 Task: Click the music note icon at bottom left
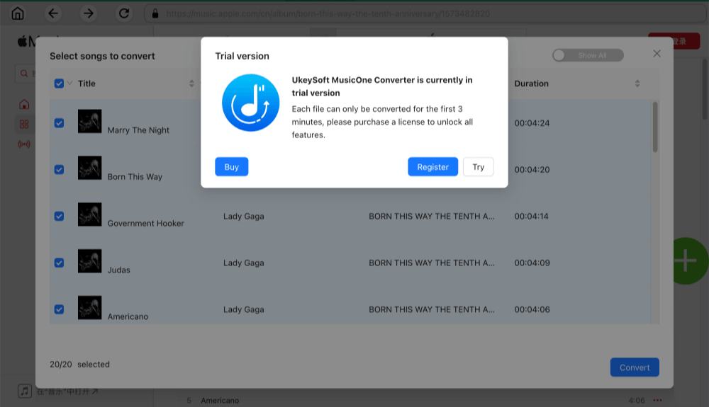click(25, 391)
